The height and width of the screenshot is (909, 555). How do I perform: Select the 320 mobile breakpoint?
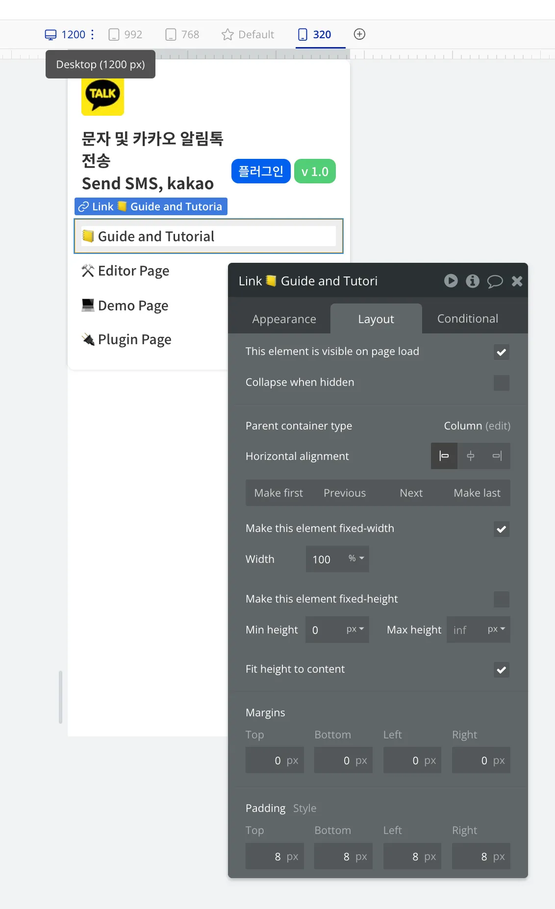pos(315,34)
